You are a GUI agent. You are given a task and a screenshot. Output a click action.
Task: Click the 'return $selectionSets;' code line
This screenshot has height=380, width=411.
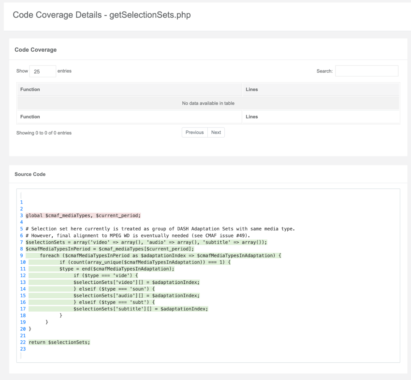click(59, 342)
